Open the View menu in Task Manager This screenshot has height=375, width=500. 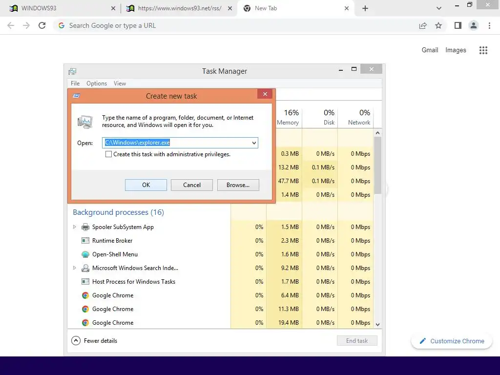(120, 83)
